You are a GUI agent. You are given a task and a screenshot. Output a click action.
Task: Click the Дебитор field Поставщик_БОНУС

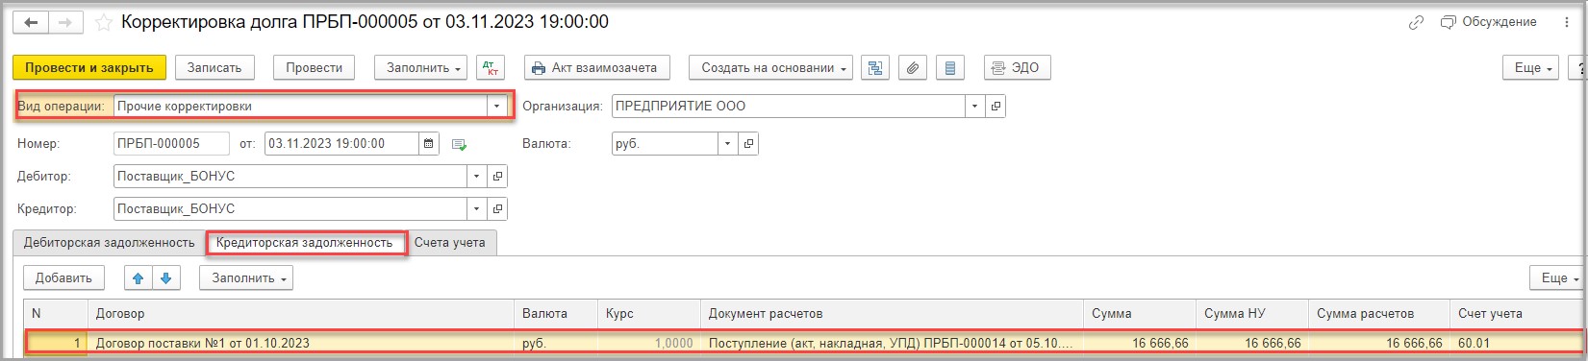coord(290,177)
